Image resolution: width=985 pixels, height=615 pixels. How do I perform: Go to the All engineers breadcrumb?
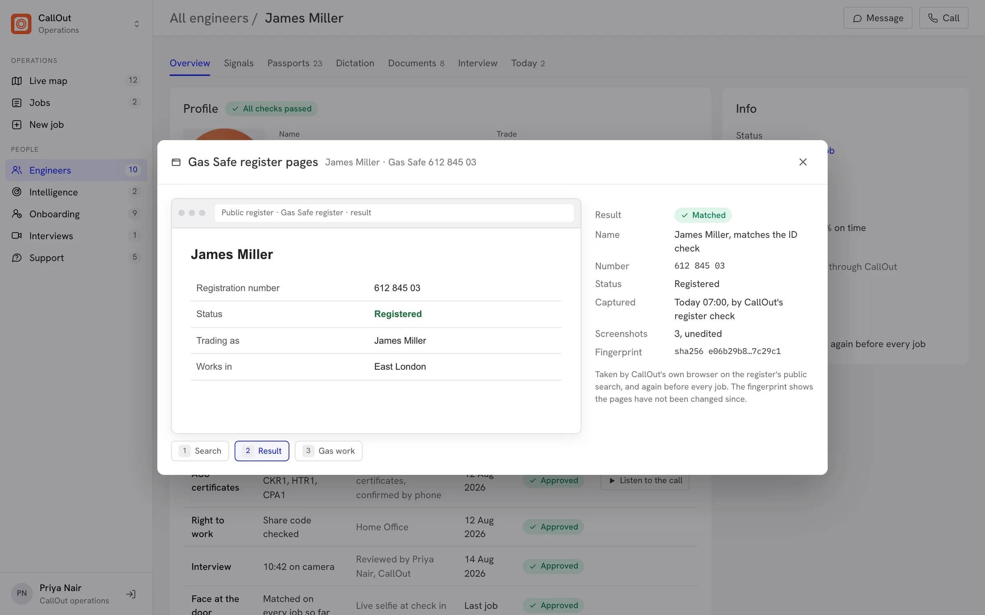click(209, 18)
